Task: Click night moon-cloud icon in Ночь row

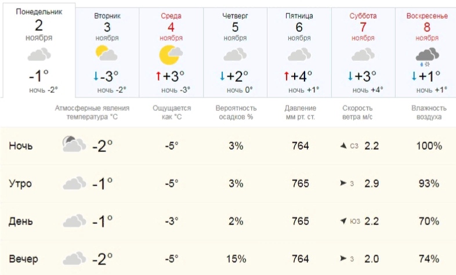Action: (x=74, y=144)
